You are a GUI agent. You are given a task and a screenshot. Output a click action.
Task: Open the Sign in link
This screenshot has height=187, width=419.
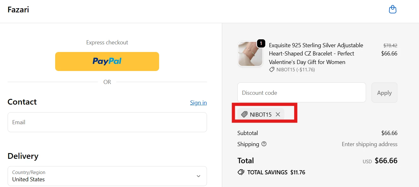198,102
